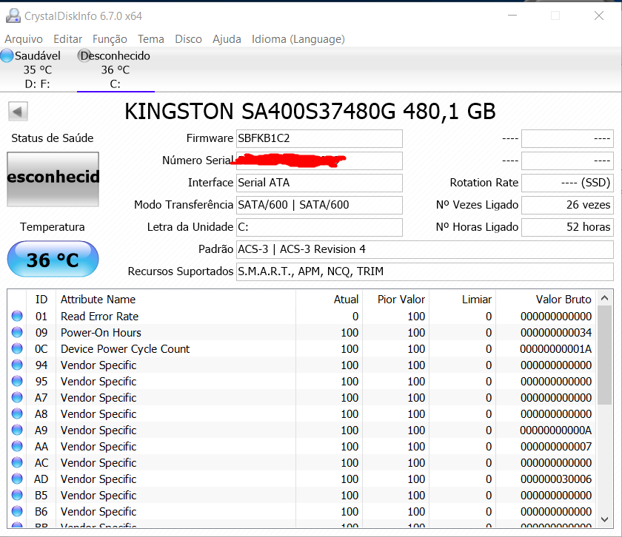Click the Rotation Rate value field
Image resolution: width=622 pixels, height=537 pixels.
567,183
